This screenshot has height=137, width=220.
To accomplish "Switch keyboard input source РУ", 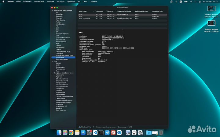I will pos(181,2).
